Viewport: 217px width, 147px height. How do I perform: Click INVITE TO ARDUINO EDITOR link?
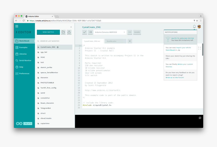[x=182, y=38]
